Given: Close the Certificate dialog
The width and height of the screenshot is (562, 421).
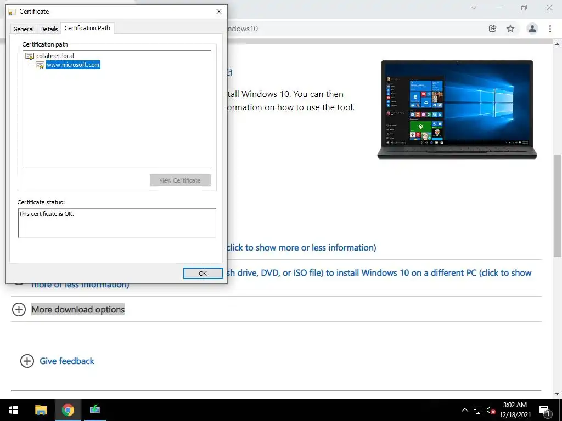Looking at the screenshot, I should coord(219,12).
